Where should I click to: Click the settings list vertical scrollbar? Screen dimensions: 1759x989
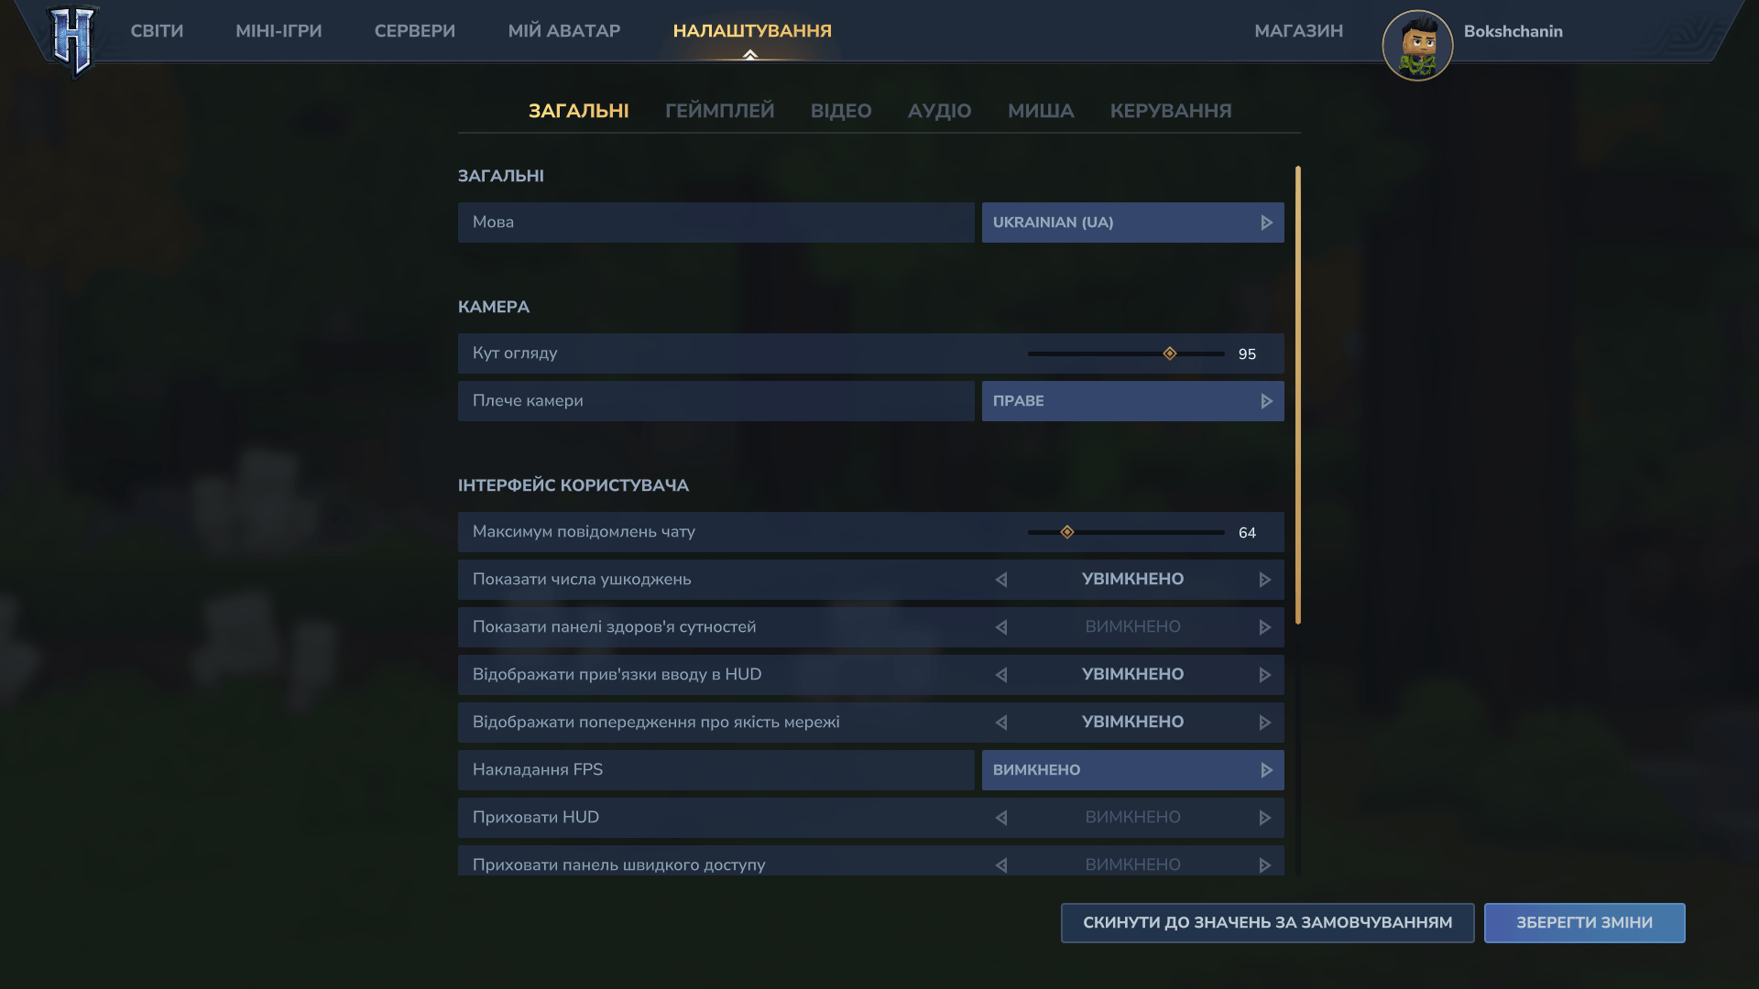(x=1298, y=394)
